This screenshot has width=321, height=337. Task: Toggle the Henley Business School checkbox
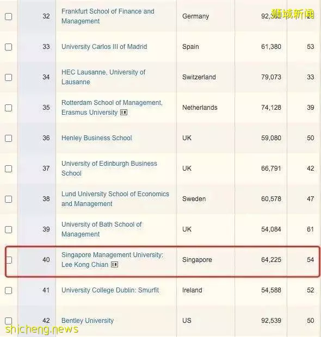[x=8, y=138]
